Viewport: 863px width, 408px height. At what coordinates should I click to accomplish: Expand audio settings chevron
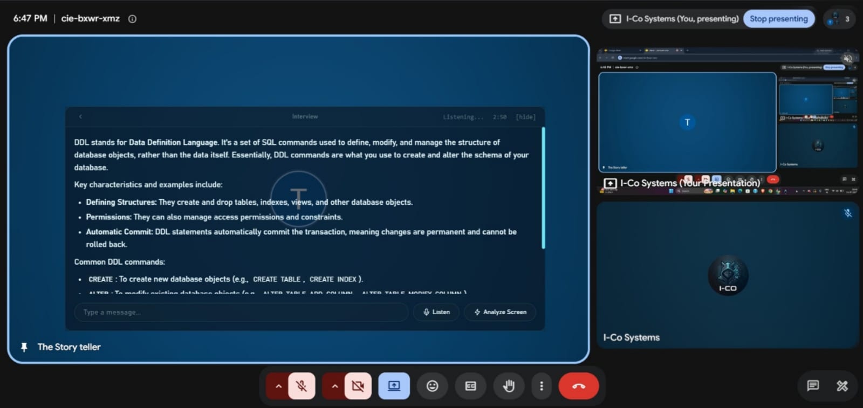point(278,386)
